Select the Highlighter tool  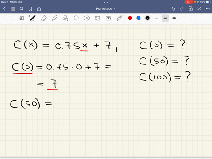54,19
